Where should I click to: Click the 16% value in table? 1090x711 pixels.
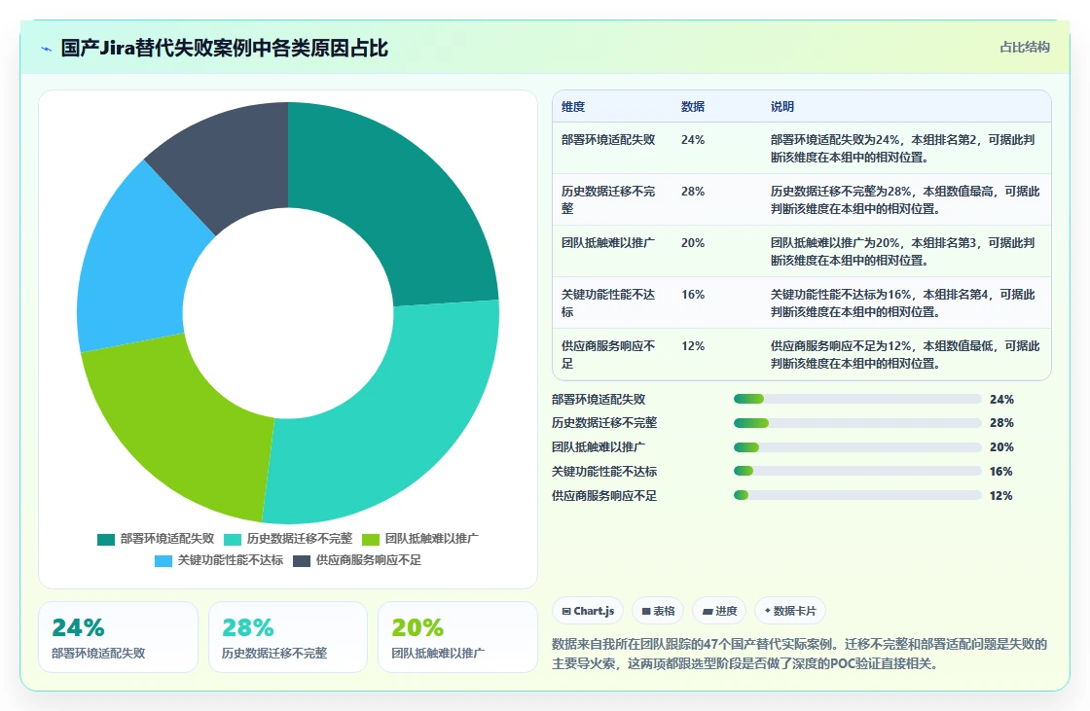(693, 294)
